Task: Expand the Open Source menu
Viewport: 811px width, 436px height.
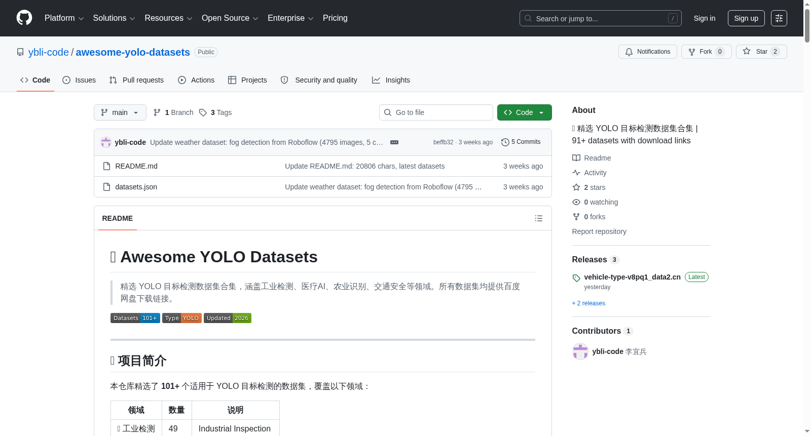Action: [x=230, y=18]
